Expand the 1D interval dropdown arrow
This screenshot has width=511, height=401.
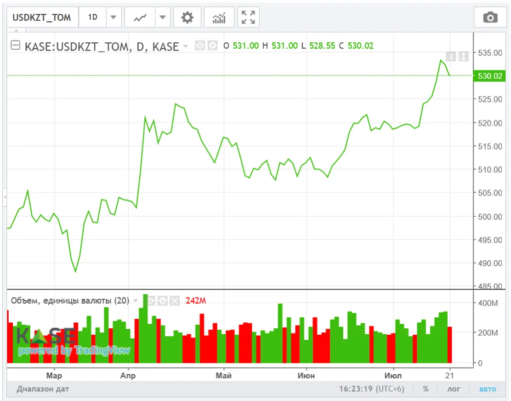pos(113,17)
